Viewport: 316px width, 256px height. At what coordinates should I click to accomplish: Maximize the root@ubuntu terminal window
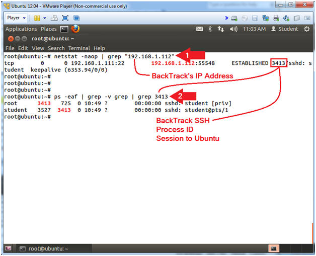click(x=24, y=39)
